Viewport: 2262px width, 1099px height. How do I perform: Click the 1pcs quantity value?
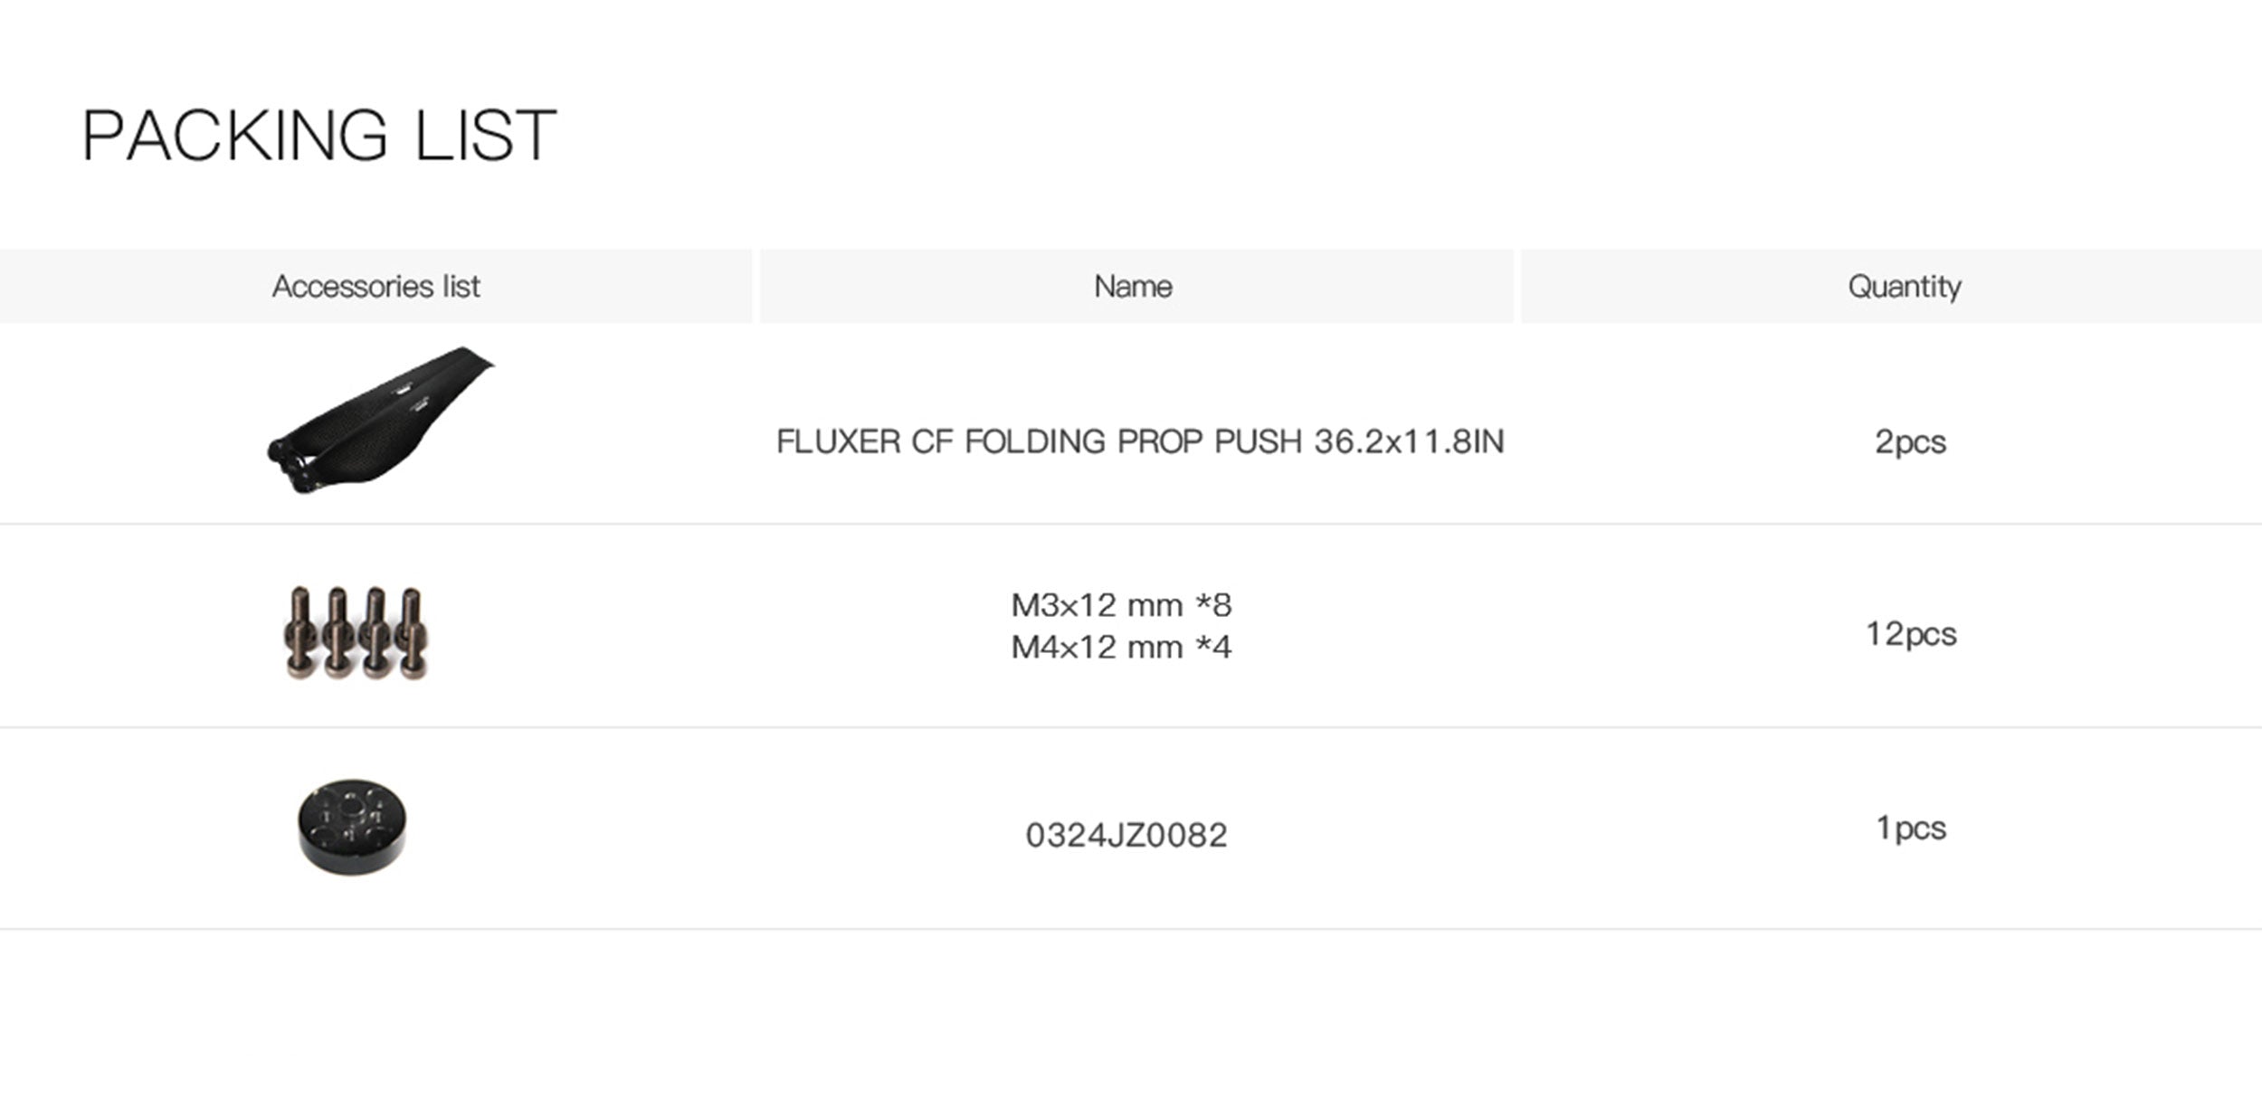coord(1911,828)
